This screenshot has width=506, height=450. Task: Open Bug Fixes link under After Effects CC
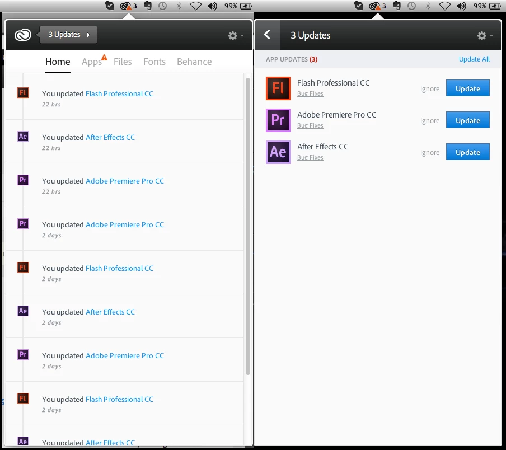tap(310, 157)
